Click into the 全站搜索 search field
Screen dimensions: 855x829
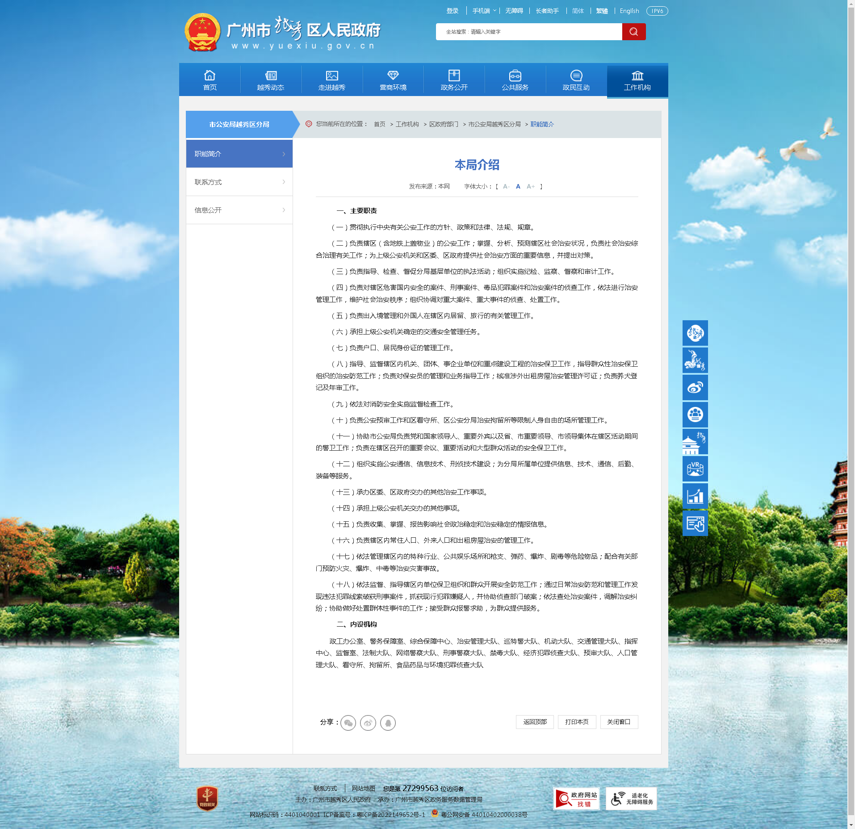529,32
